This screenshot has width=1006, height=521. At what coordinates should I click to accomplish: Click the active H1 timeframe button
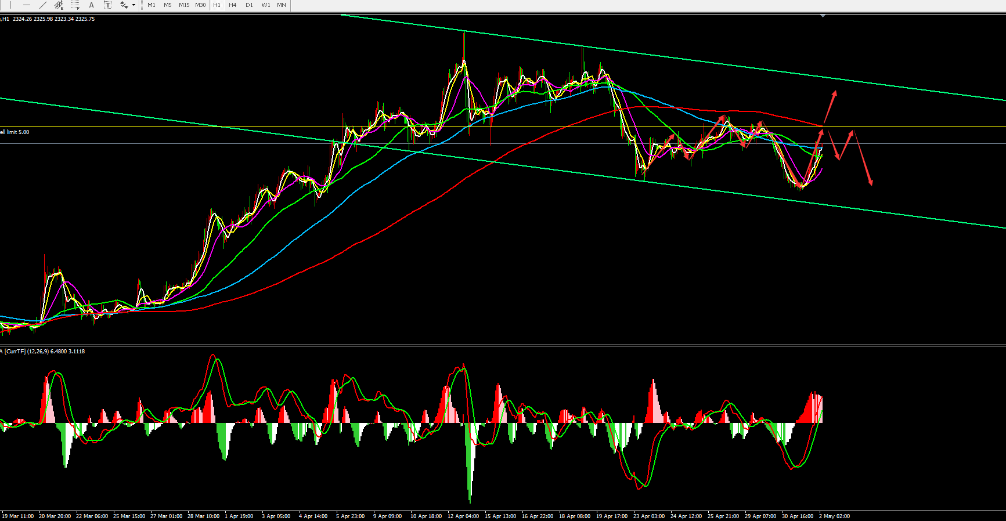pos(217,5)
